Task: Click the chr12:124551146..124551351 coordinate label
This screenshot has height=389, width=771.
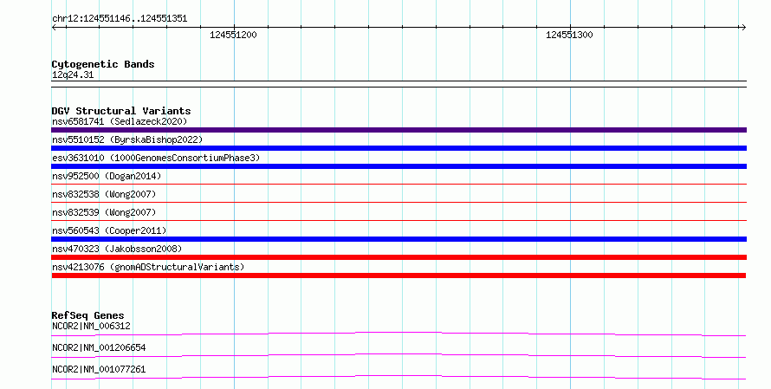Action: pos(120,19)
